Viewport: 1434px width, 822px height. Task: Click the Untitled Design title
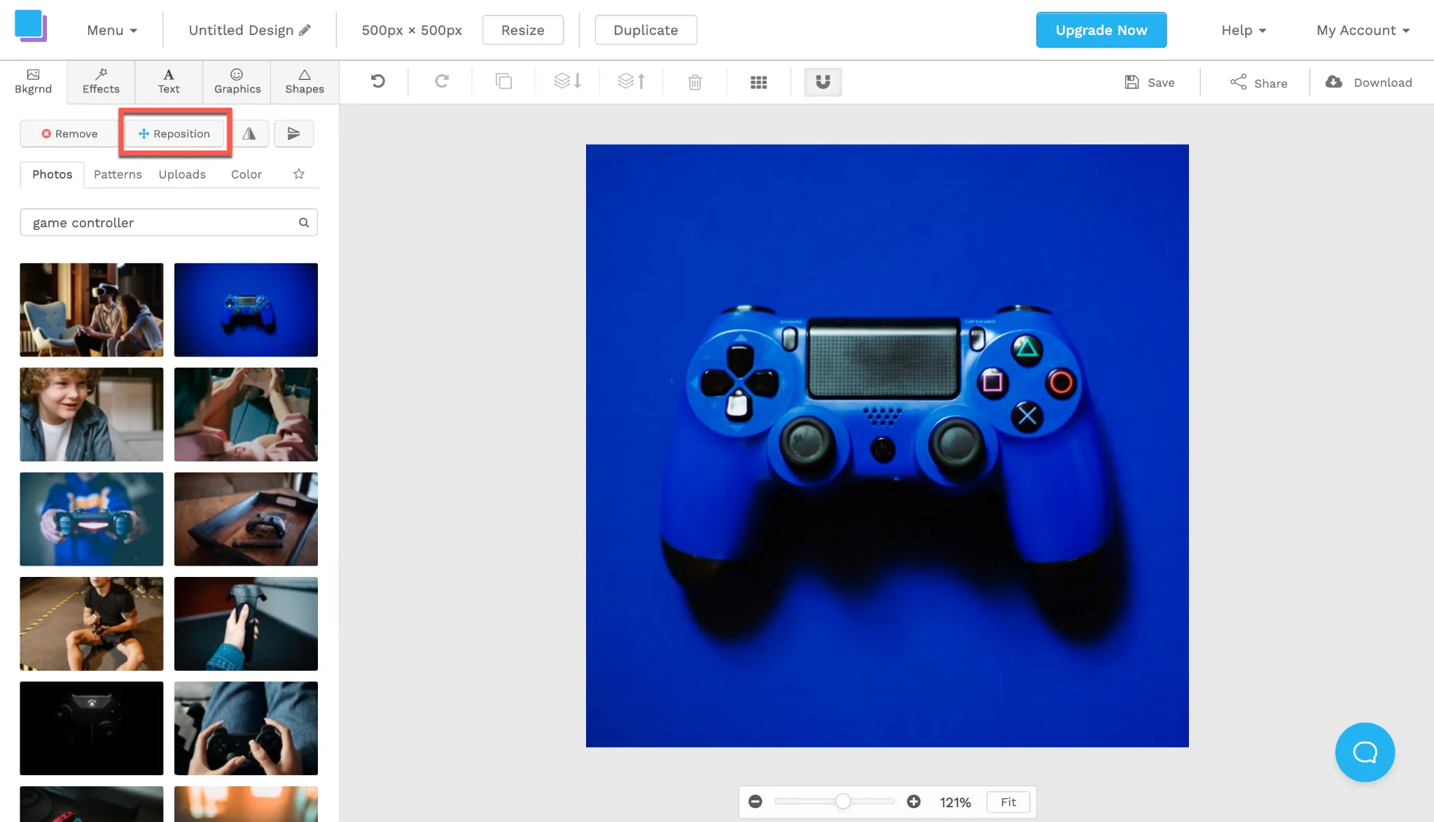click(x=241, y=30)
